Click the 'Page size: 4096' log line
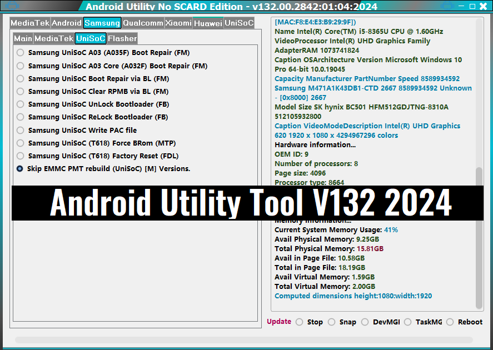 300,173
